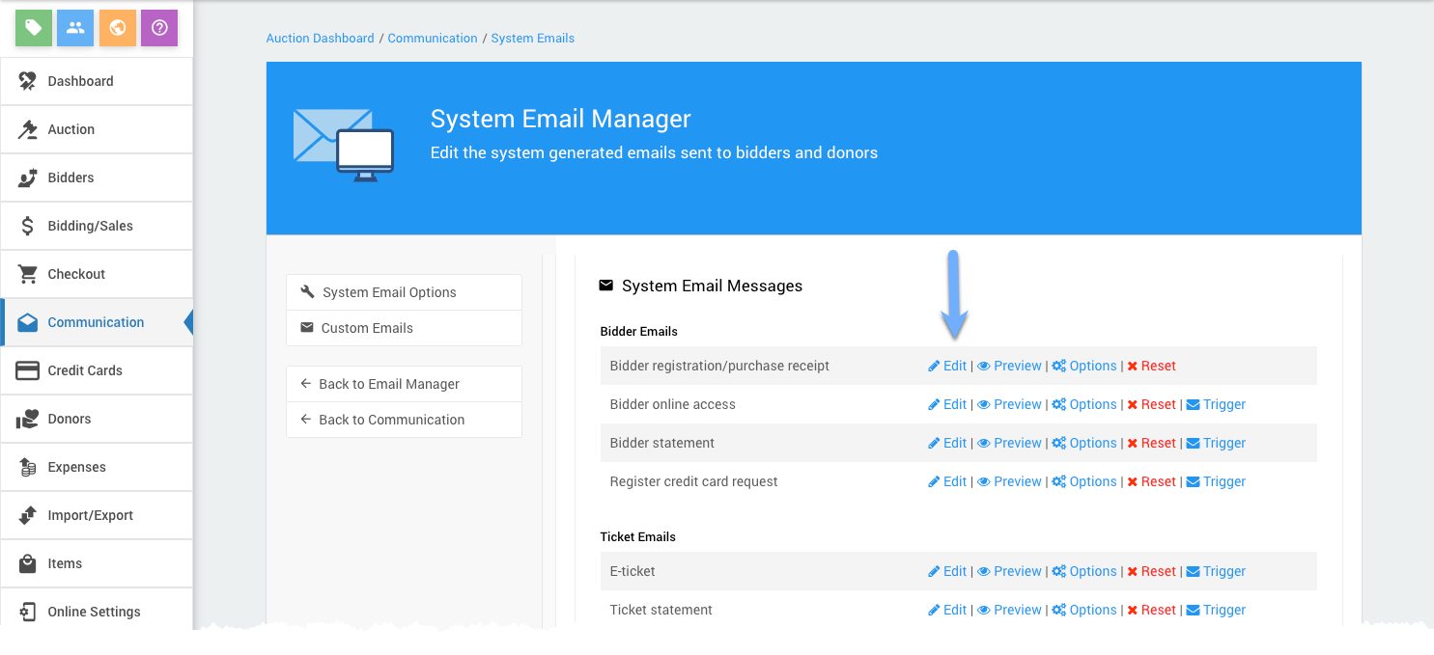Preview the Bidder online access email
Screen dimensions: 1434x655
pyautogui.click(x=1010, y=404)
